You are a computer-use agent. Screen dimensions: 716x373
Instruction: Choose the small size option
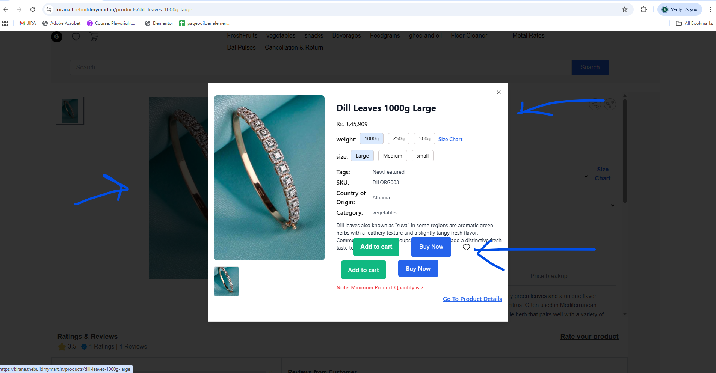pos(423,156)
